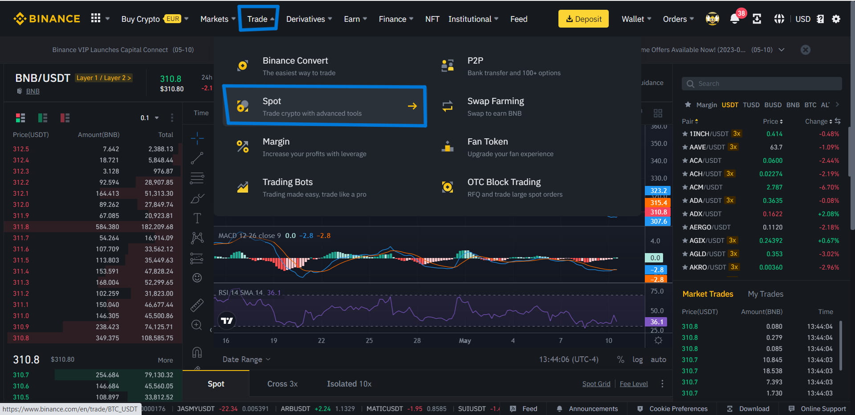855x415 pixels.
Task: Choose Margin from the Trade menu
Action: (325, 147)
